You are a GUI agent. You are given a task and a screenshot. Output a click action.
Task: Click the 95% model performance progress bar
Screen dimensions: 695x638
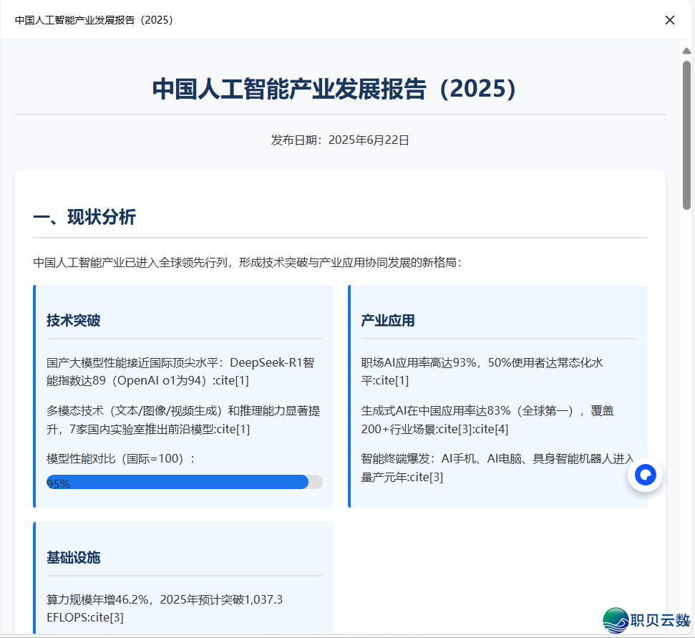tap(185, 482)
